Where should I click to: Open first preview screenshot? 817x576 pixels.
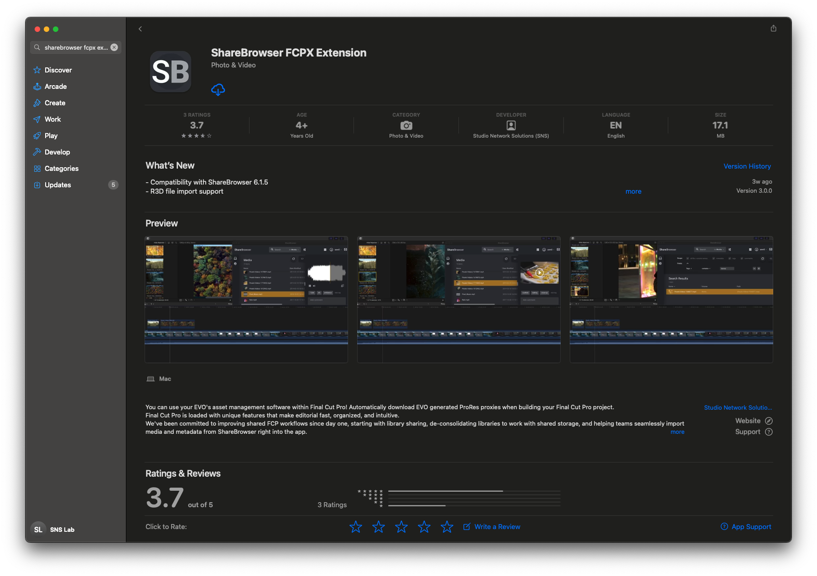(246, 299)
